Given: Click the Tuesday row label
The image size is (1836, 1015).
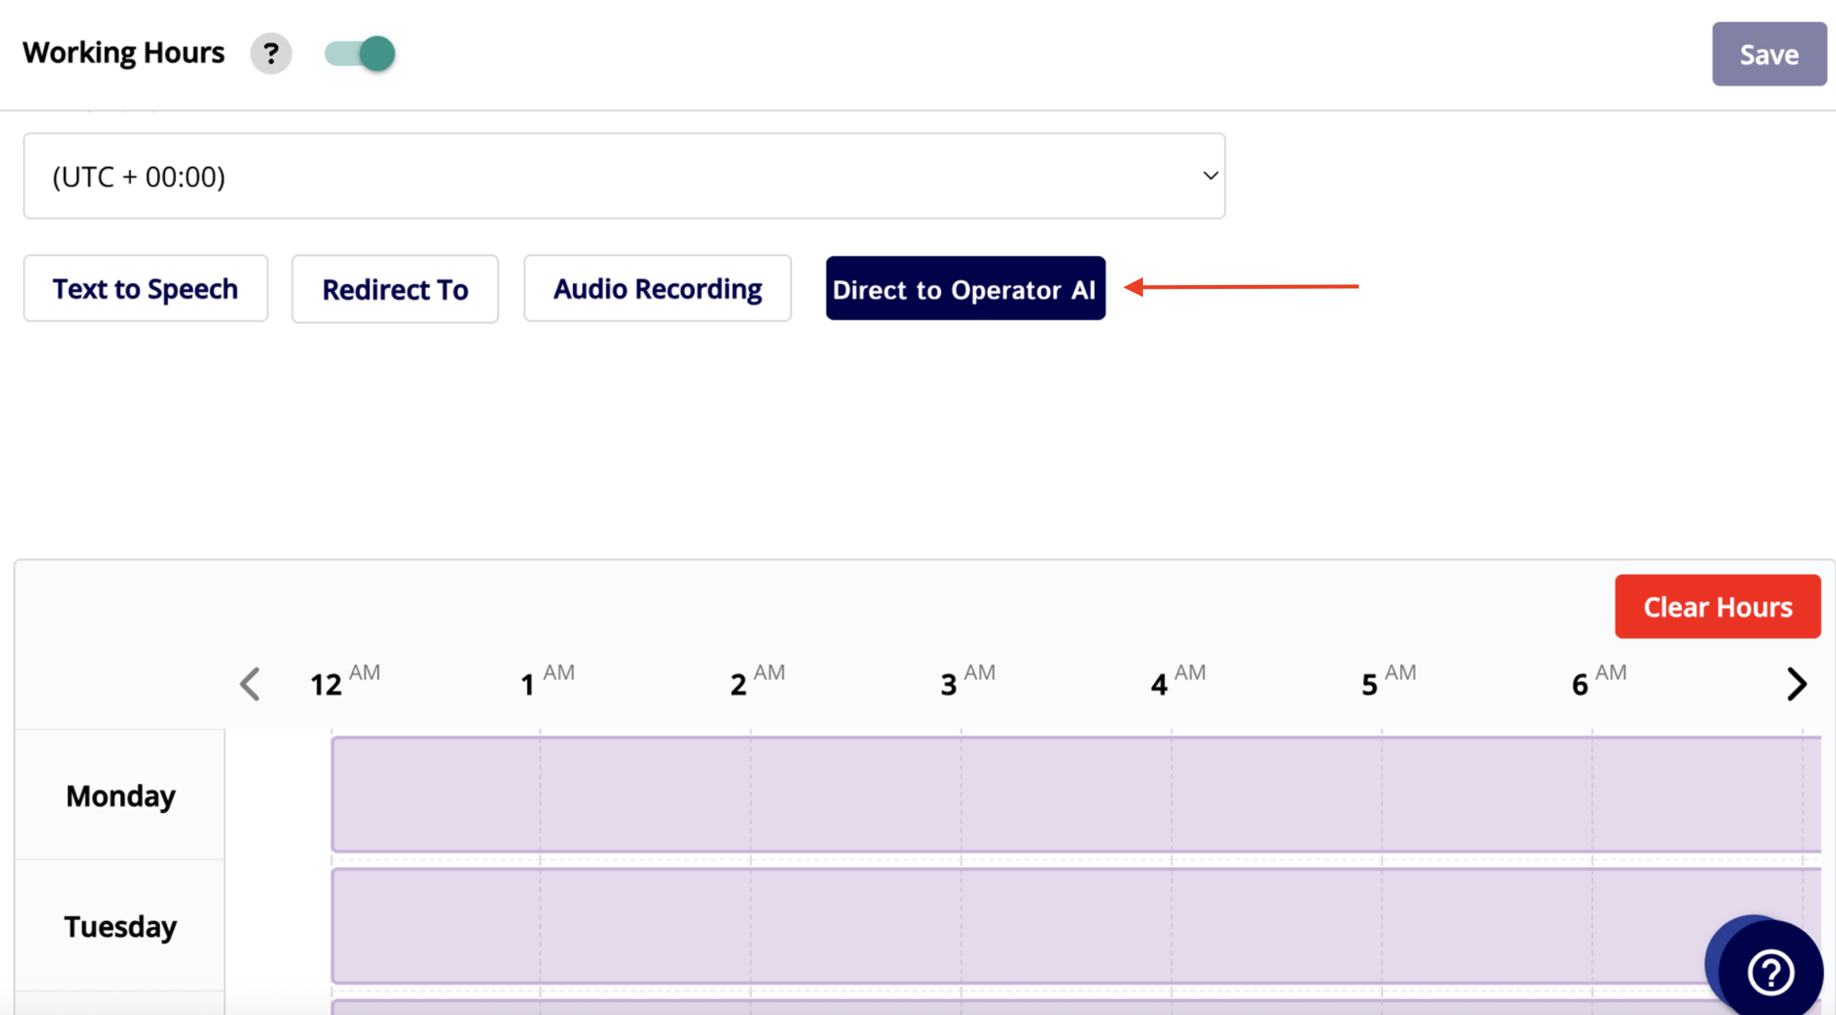Looking at the screenshot, I should (x=120, y=926).
